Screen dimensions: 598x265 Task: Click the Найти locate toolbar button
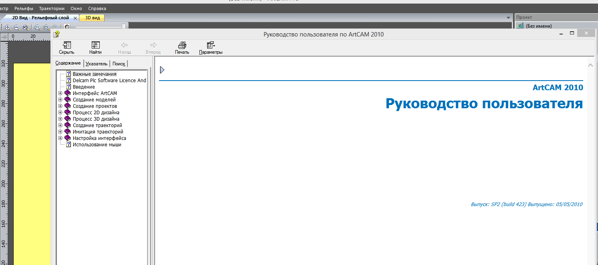pos(95,48)
